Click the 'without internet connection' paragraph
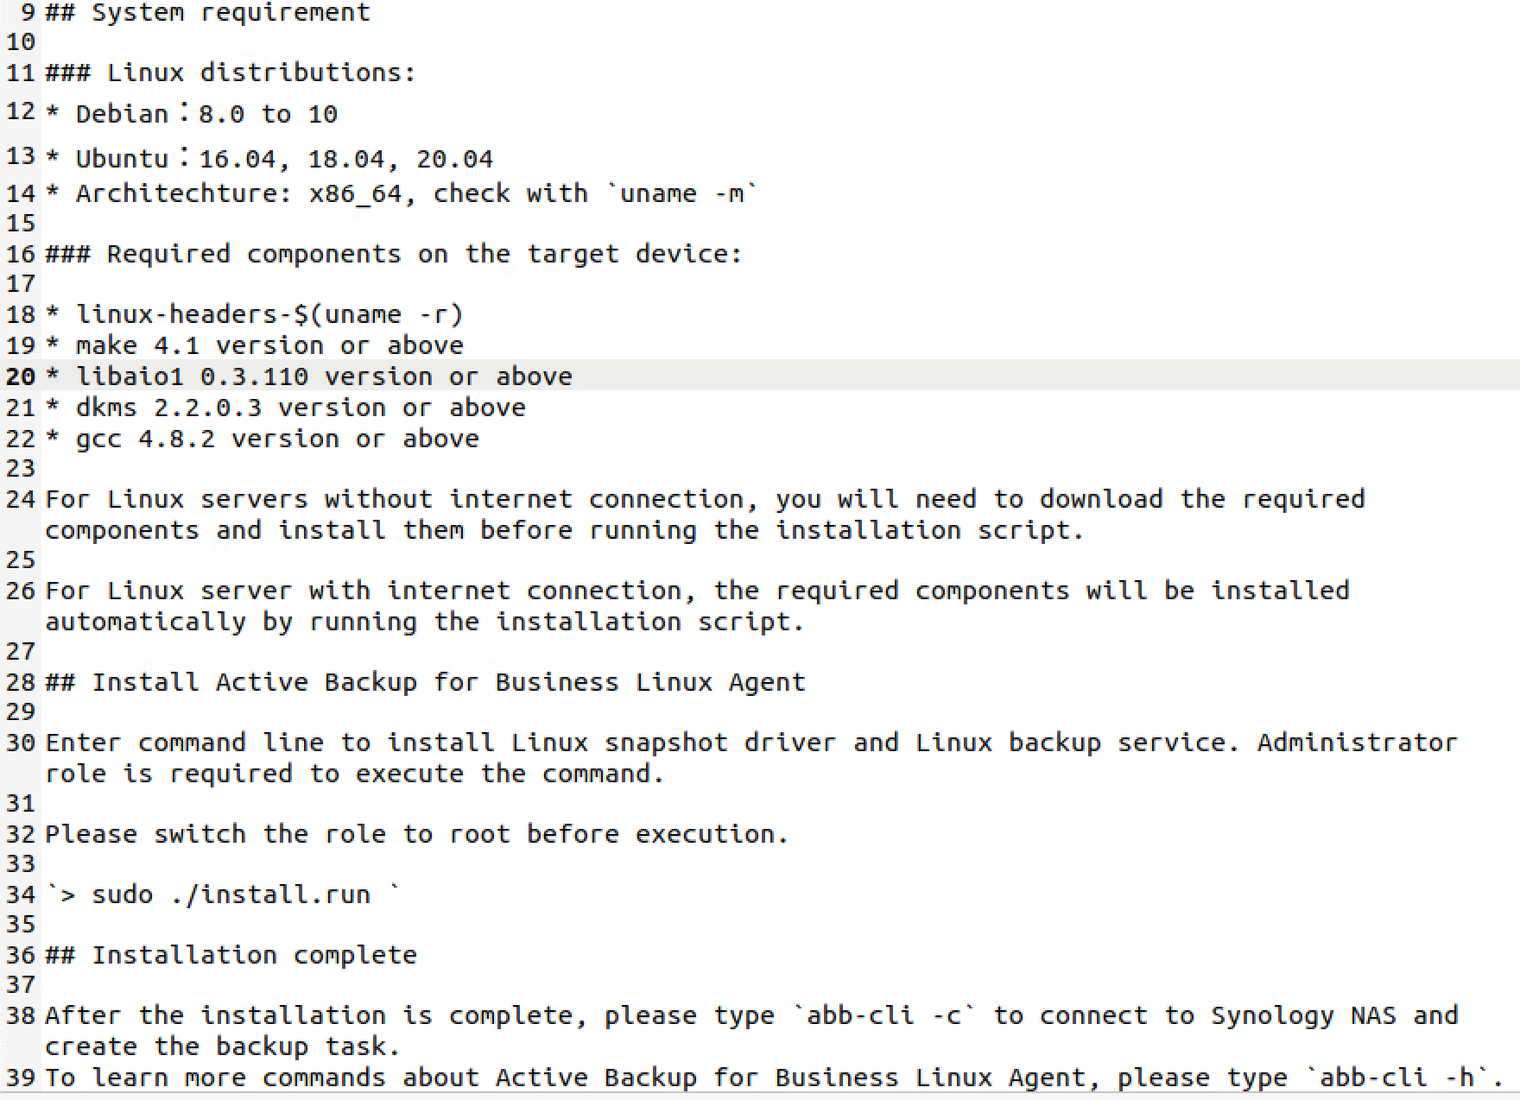 (705, 515)
